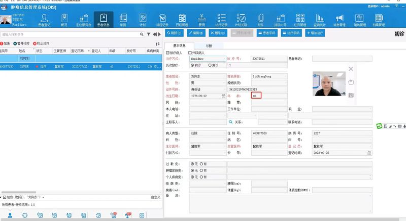Select patient row 刘向东 with 23072511
This screenshot has height=221, width=406.
click(81, 67)
